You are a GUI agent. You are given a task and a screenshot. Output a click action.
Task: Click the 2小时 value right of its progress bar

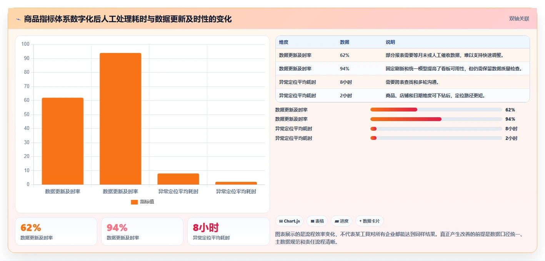tap(511, 138)
